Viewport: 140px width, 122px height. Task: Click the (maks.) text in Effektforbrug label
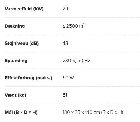tap(44, 78)
